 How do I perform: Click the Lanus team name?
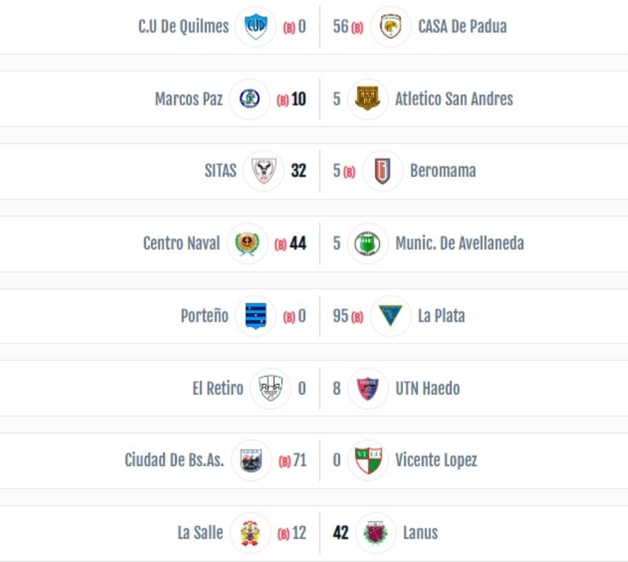pyautogui.click(x=420, y=533)
